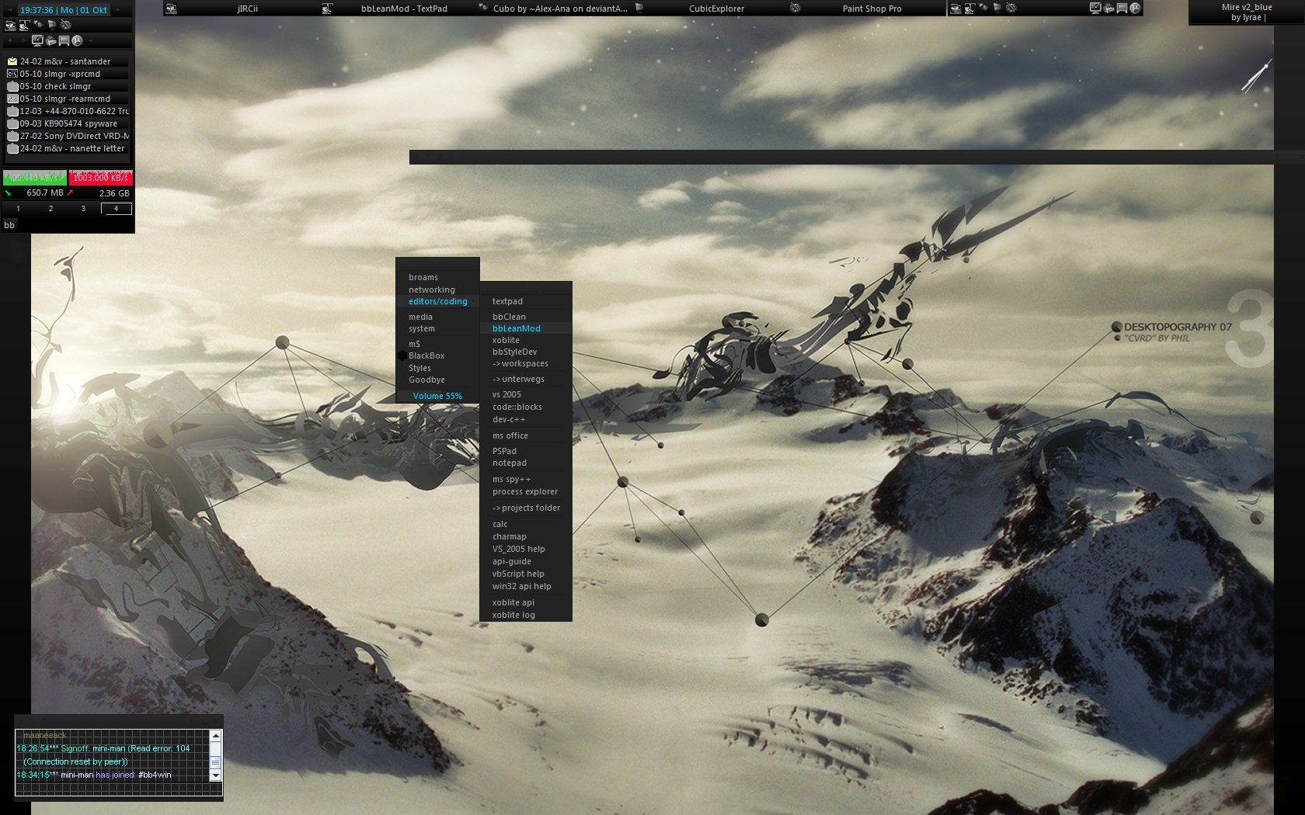Click icon beside '05-10 check slmgr'

click(x=12, y=86)
